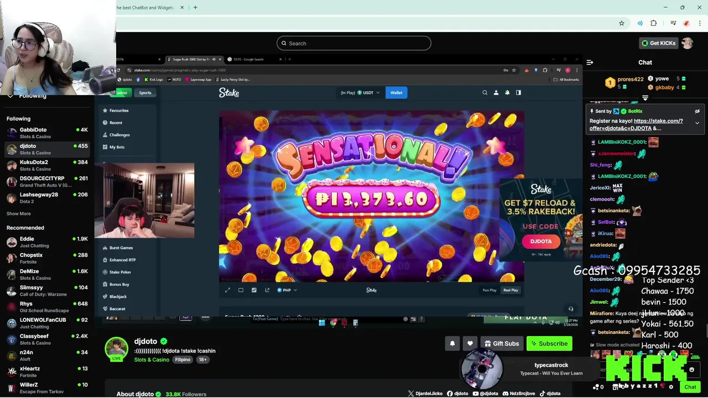708x398 pixels.
Task: Subscribe to djdoto
Action: 549,344
